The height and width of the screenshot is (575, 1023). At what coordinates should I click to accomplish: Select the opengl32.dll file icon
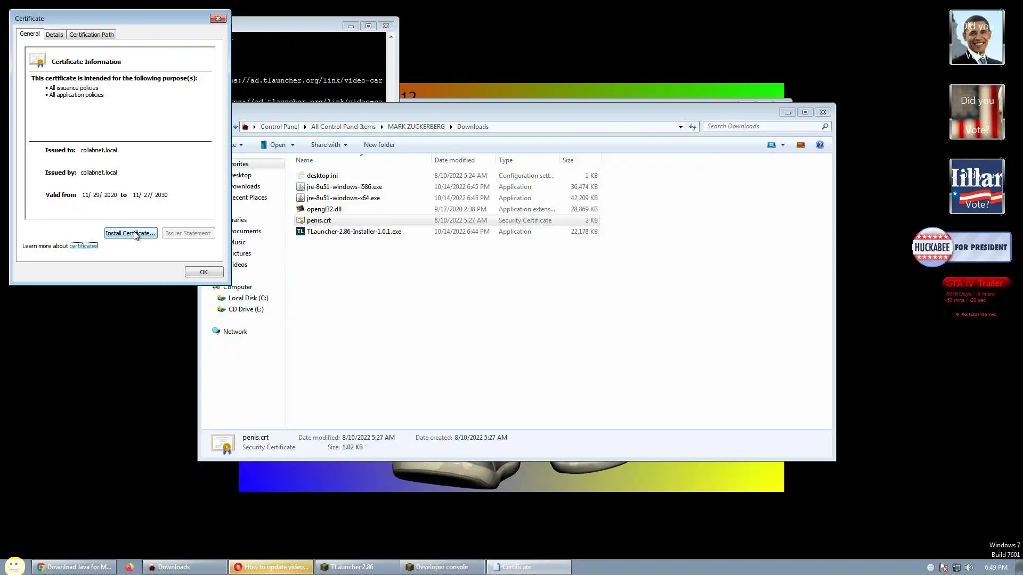(x=301, y=209)
